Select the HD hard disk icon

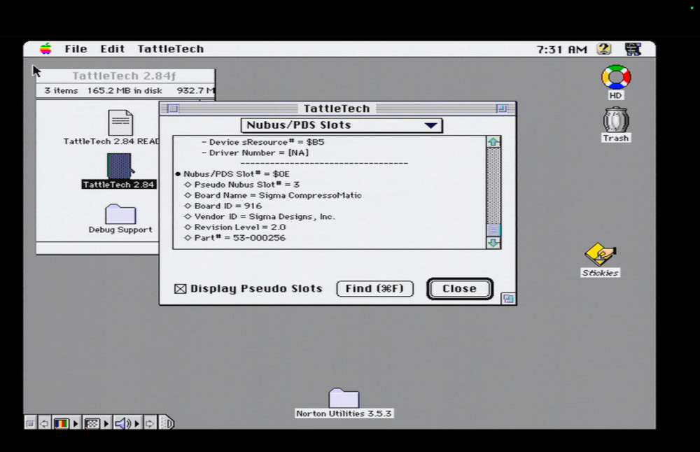(615, 77)
